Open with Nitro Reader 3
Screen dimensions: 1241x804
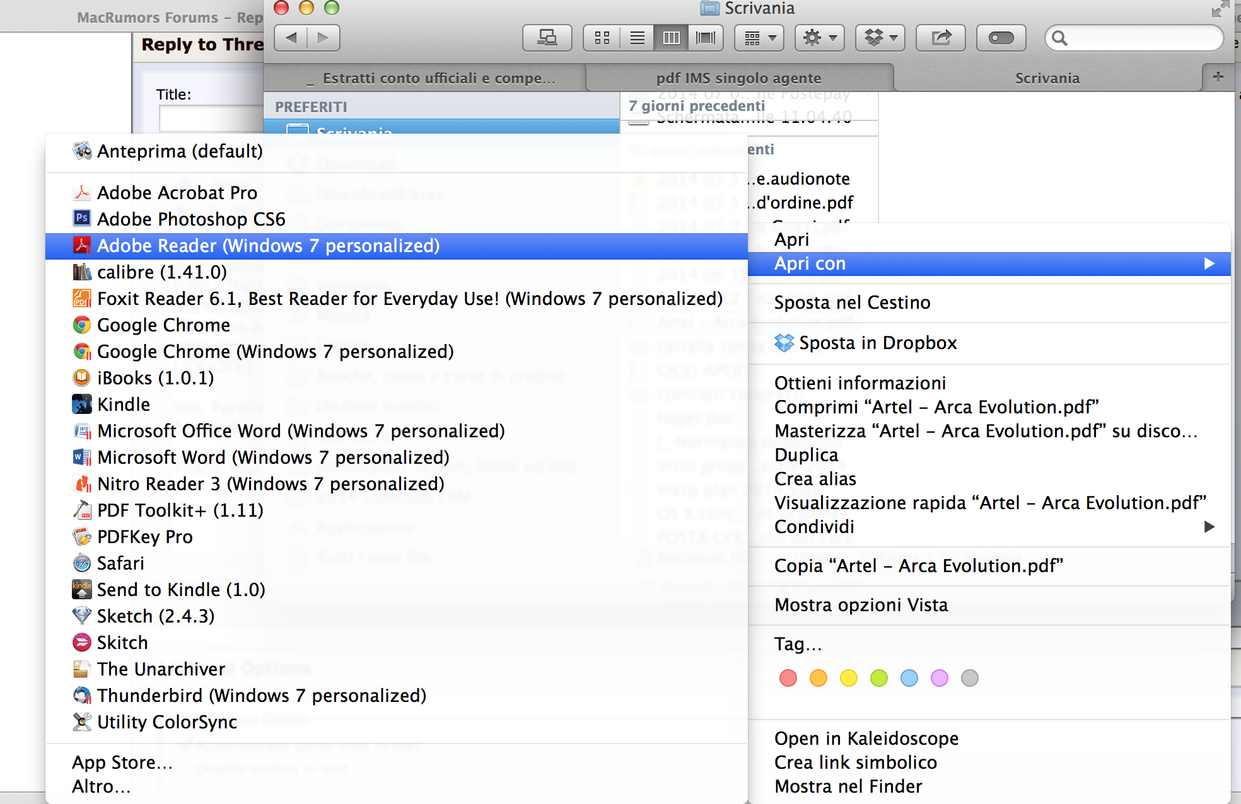click(397, 484)
